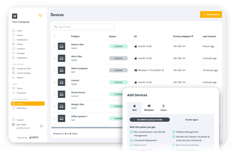The width and height of the screenshot is (234, 153).
Task: Open Main-Computer device name
Action: (x=80, y=68)
